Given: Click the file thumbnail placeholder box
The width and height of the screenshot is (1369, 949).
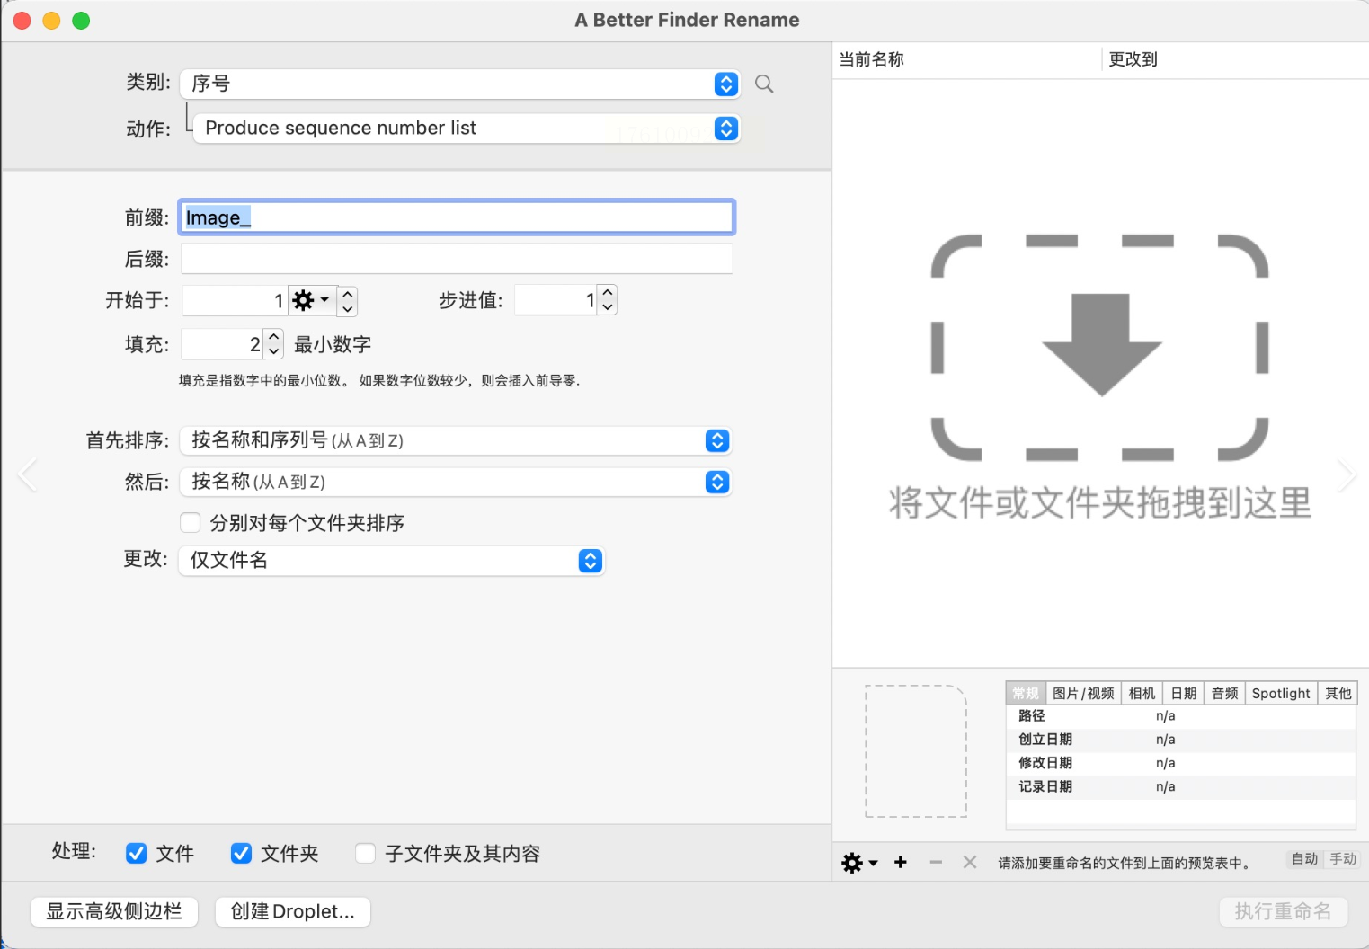Looking at the screenshot, I should pyautogui.click(x=916, y=751).
